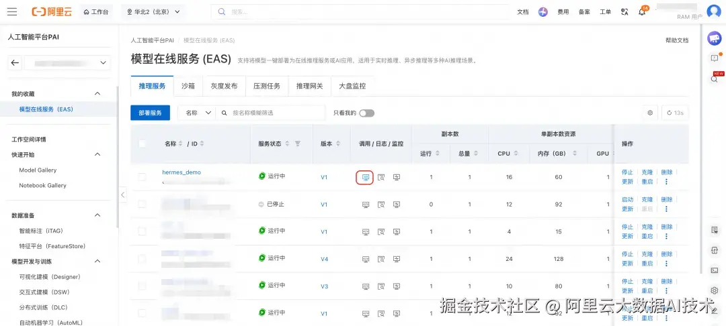
Task: Select the checkbox of the V3 row
Action: pos(142,286)
